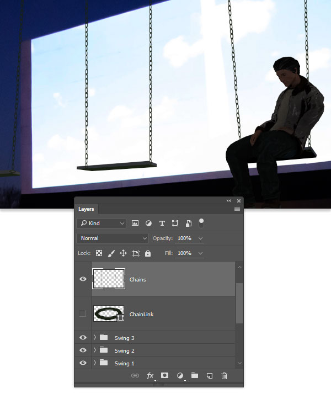Filter layers by adjustment layer icon
This screenshot has height=399, width=331.
tap(148, 223)
